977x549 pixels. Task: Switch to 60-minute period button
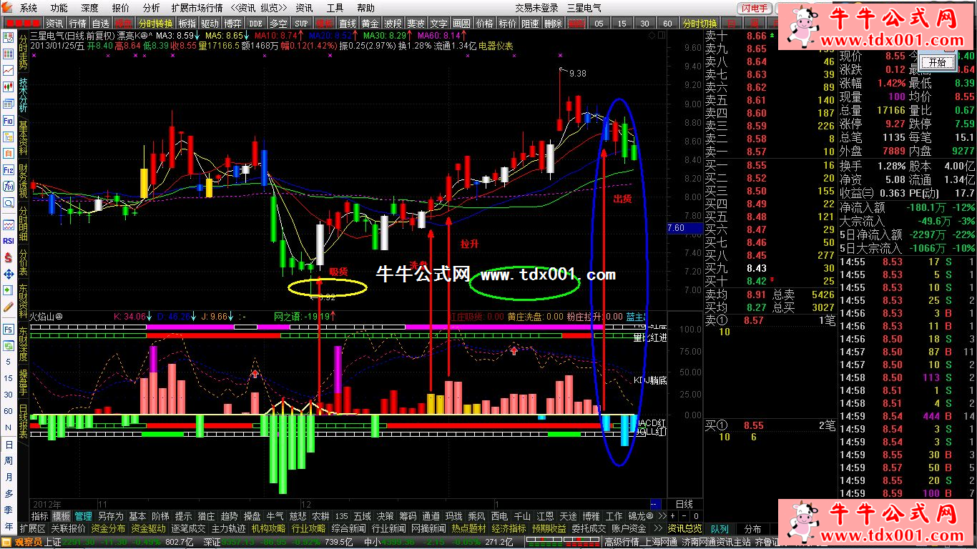coord(667,24)
